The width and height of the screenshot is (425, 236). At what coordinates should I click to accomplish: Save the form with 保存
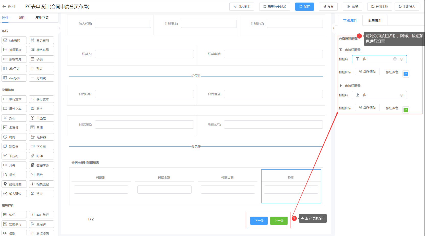tap(304, 7)
